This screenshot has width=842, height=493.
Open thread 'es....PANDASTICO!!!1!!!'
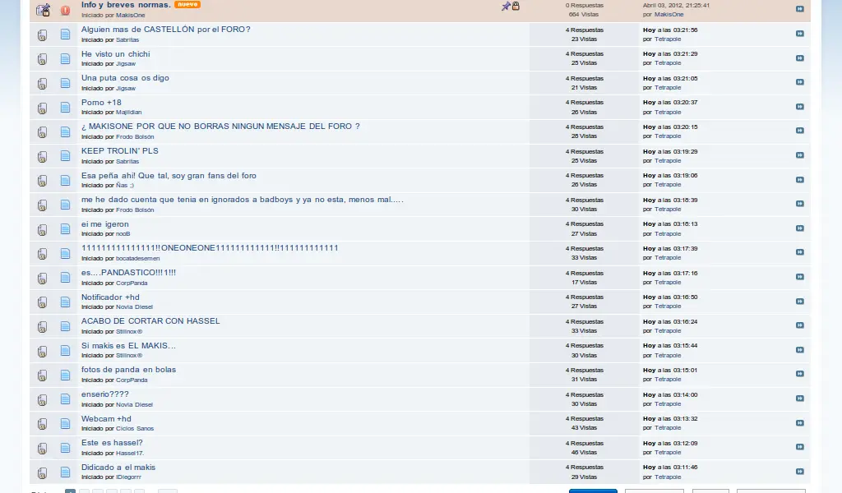pyautogui.click(x=128, y=273)
